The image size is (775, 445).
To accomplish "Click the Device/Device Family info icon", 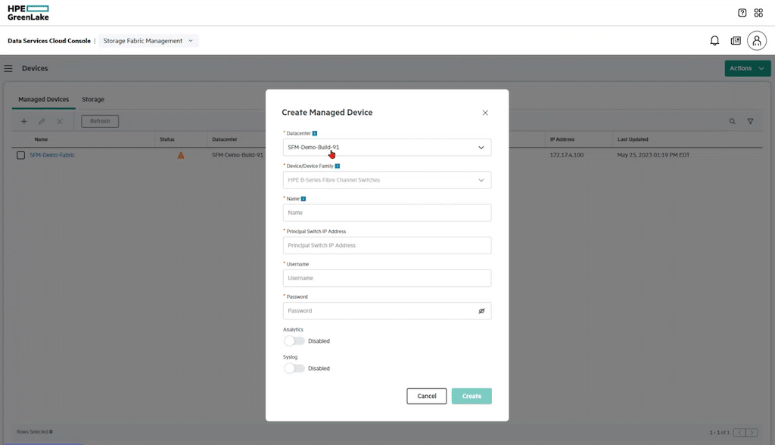I will 338,166.
